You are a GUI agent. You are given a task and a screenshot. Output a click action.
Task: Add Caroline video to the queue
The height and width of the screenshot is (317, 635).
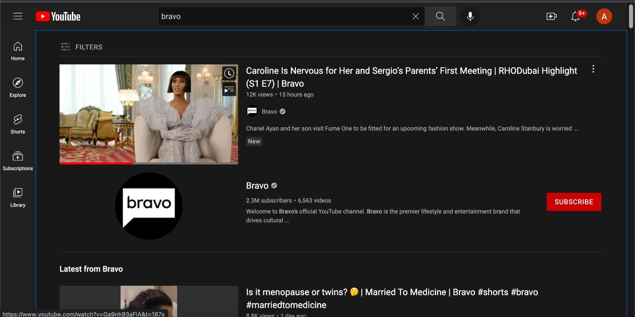click(229, 89)
